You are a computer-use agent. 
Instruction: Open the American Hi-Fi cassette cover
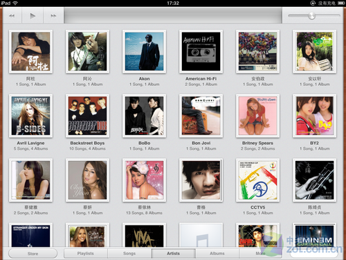click(x=201, y=51)
